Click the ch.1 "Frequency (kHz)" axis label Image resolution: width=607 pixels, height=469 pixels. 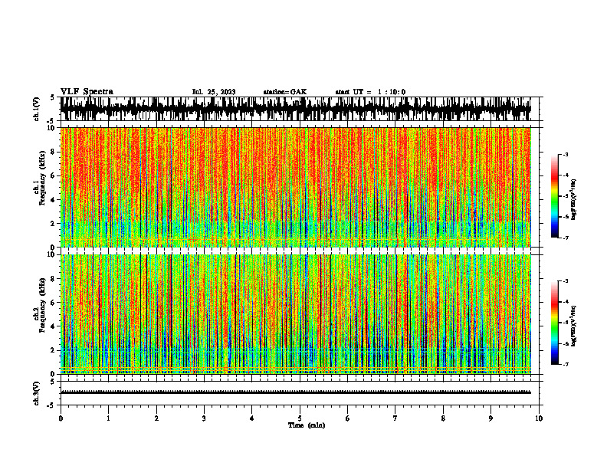pos(42,178)
